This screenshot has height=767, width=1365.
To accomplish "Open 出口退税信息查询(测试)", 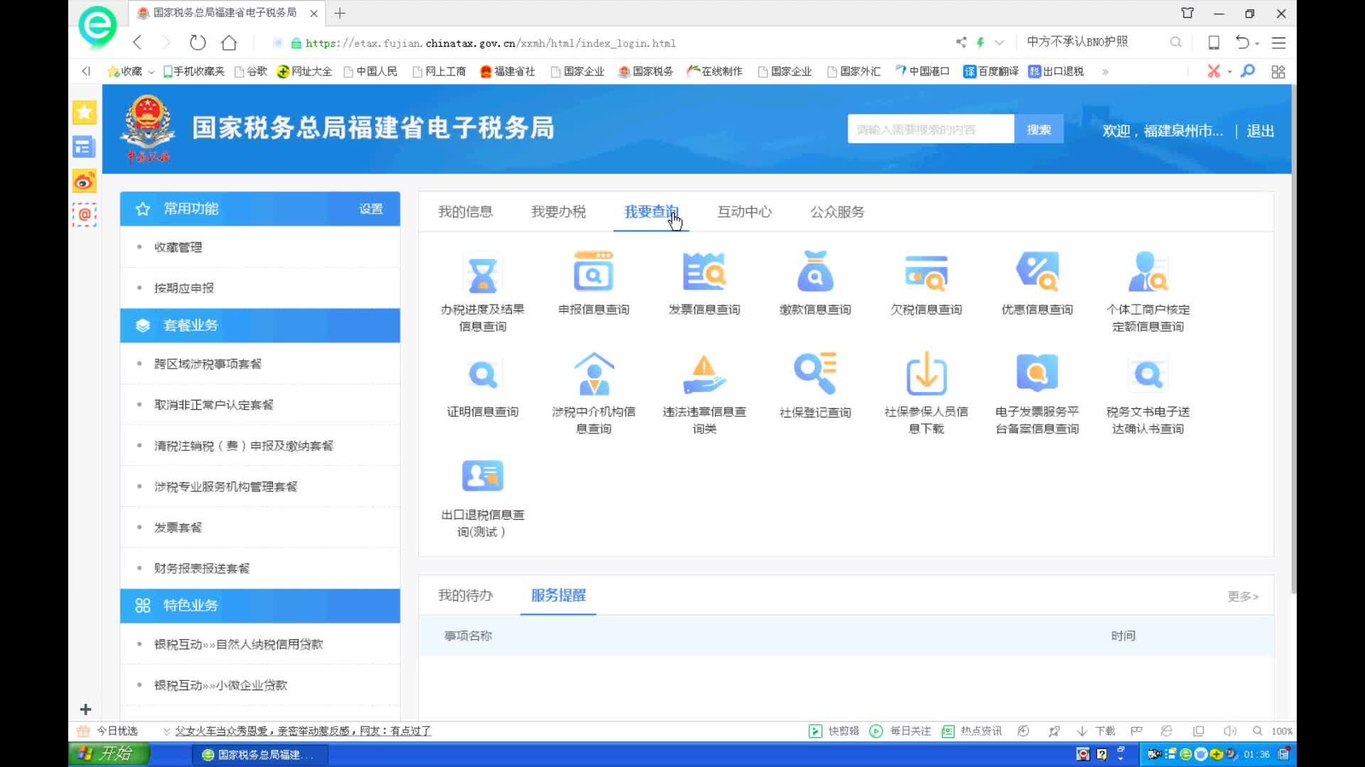I will (483, 486).
